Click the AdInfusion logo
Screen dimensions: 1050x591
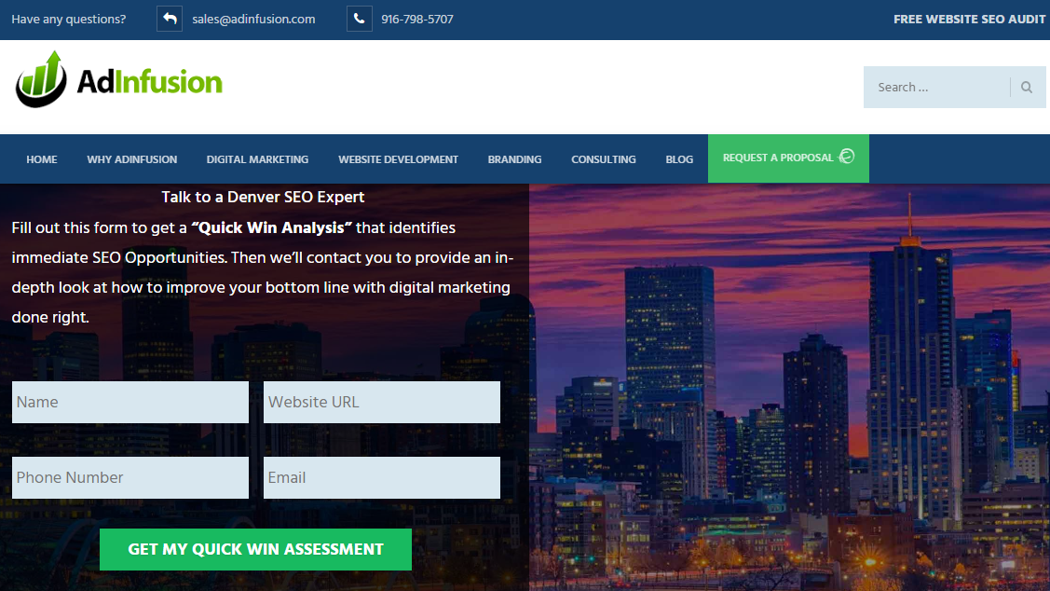click(119, 81)
